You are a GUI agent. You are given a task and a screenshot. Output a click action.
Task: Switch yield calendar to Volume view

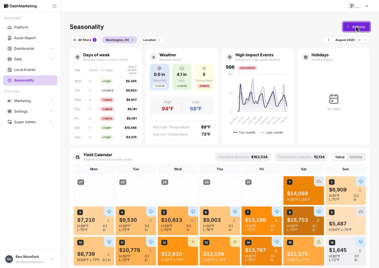356,157
